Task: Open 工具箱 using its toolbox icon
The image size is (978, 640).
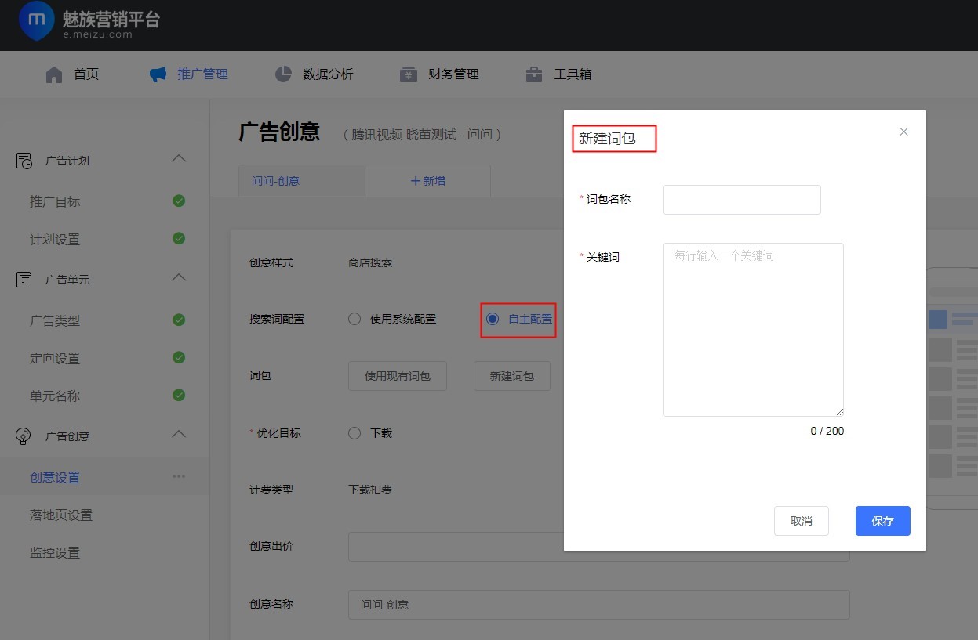Action: 533,74
